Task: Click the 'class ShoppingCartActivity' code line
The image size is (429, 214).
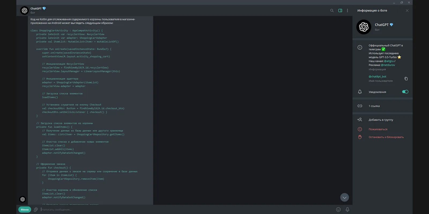Action: [66, 30]
